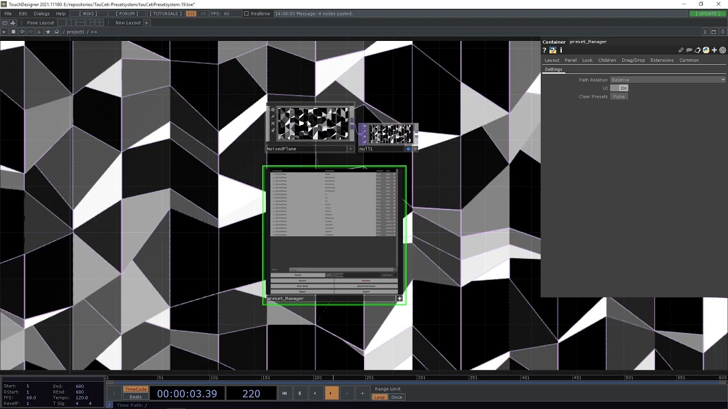The height and width of the screenshot is (409, 728).
Task: Click the operator help question mark icon
Action: tap(544, 50)
